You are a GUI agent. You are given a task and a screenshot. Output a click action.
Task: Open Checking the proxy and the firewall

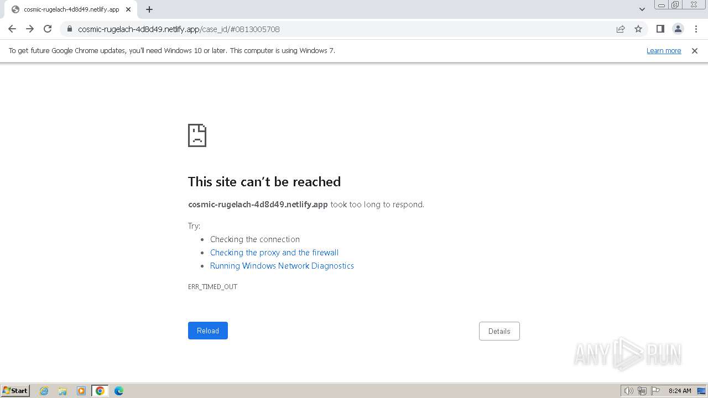click(274, 253)
